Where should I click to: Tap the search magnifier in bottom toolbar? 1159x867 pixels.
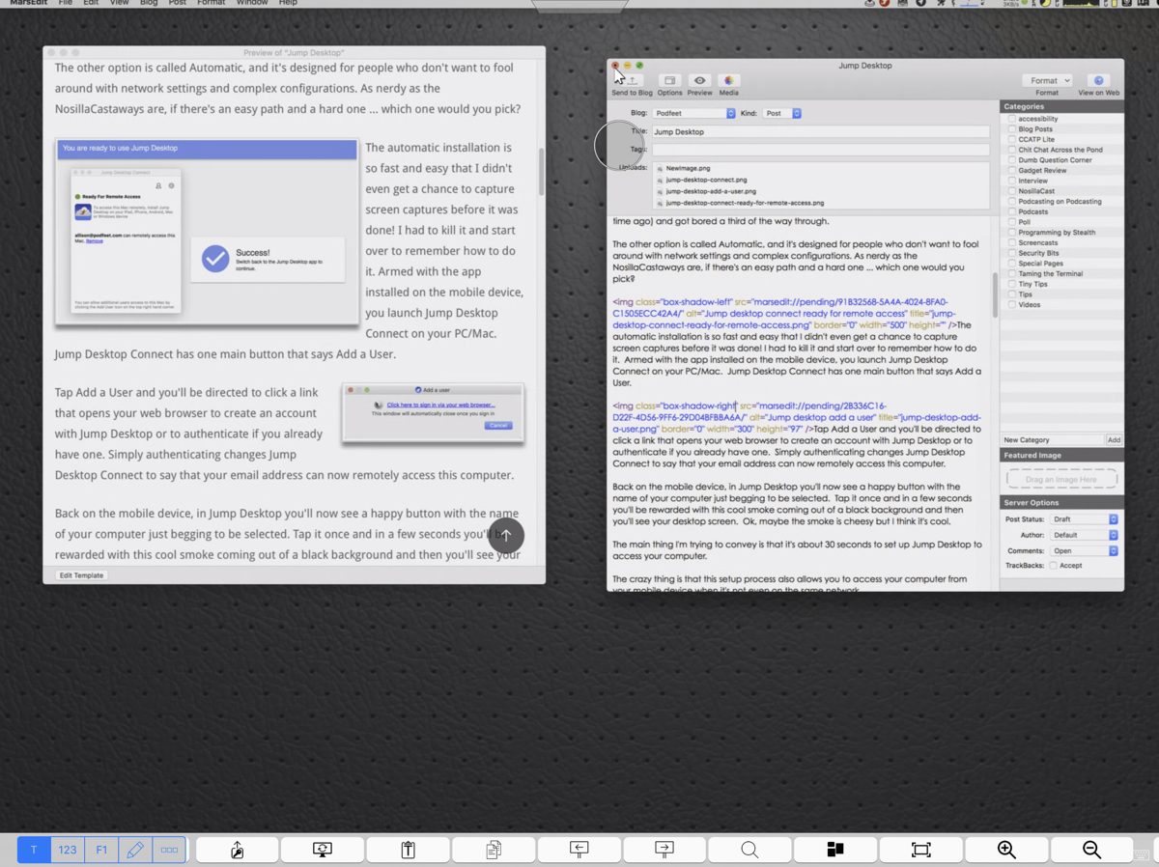749,850
